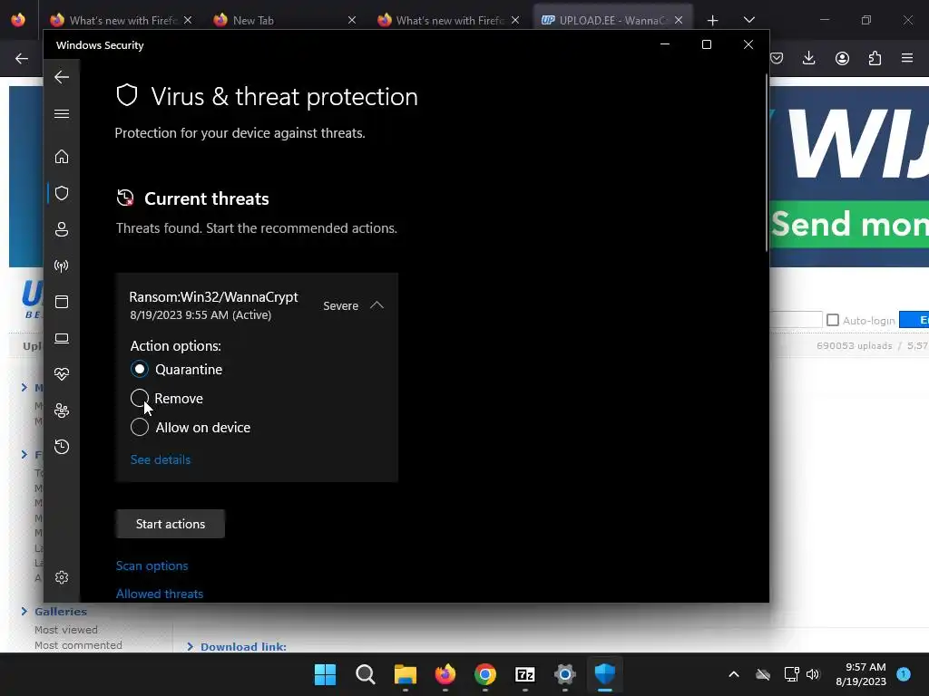Open Most viewed galleries link
Screen dimensions: 929x696
tap(65, 630)
